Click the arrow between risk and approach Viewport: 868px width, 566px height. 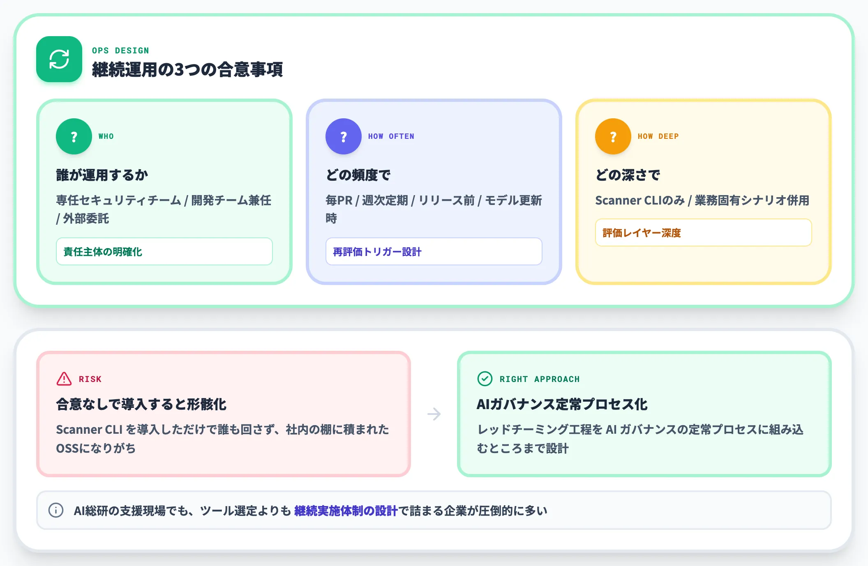point(434,414)
